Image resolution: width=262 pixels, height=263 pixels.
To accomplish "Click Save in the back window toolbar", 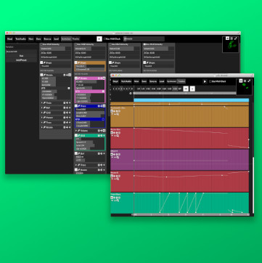I will tap(38, 39).
